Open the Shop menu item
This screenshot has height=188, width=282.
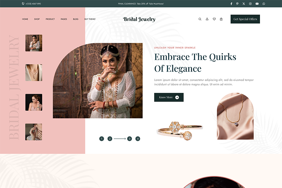[x=37, y=19]
